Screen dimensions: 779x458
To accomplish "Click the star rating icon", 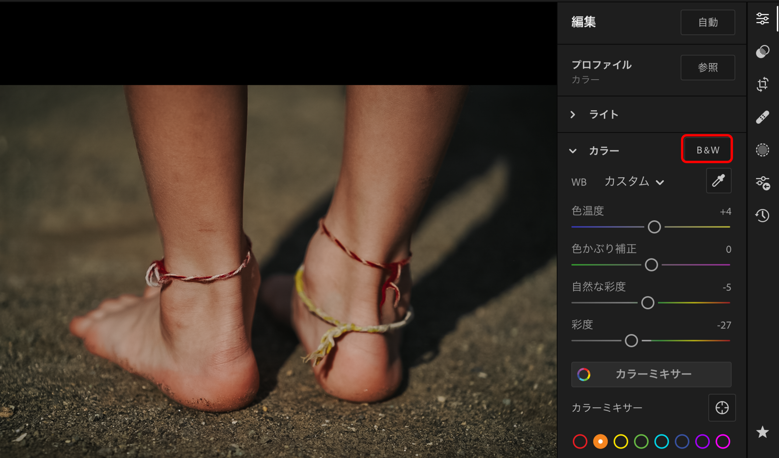I will pyautogui.click(x=762, y=432).
